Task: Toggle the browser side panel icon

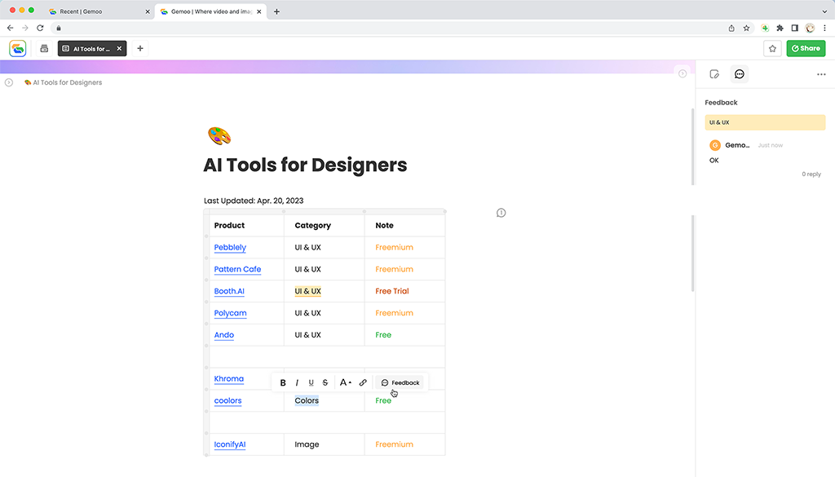Action: 794,29
